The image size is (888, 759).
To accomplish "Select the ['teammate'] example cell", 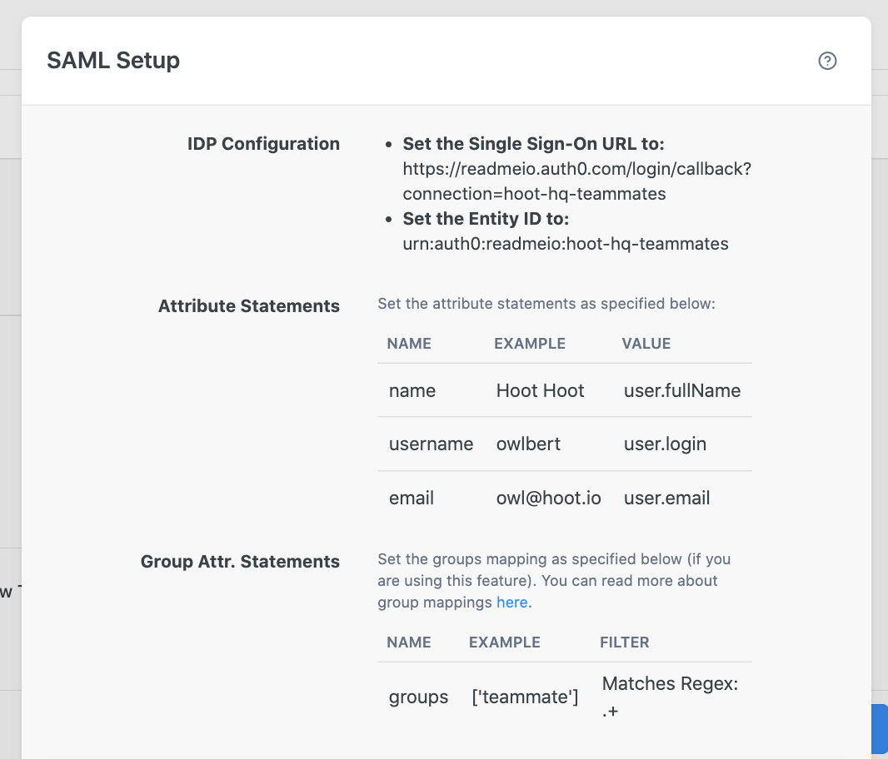I will pyautogui.click(x=525, y=697).
